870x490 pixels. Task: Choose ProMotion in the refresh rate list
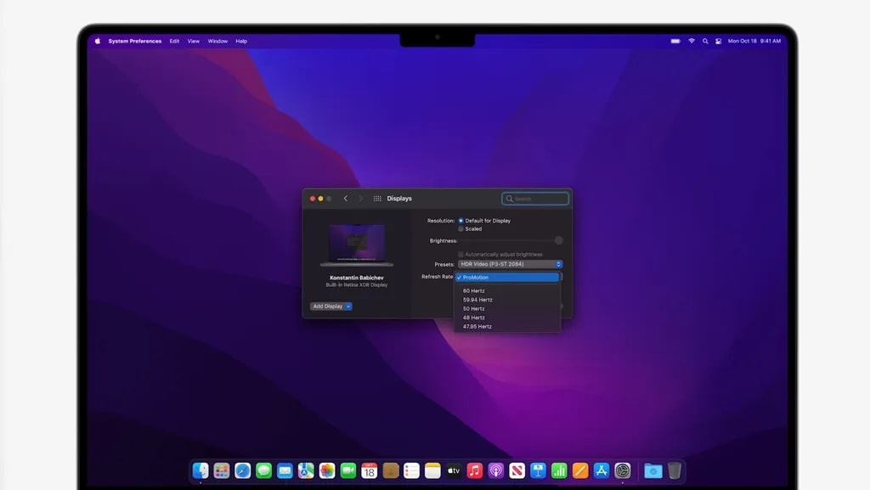coord(507,278)
